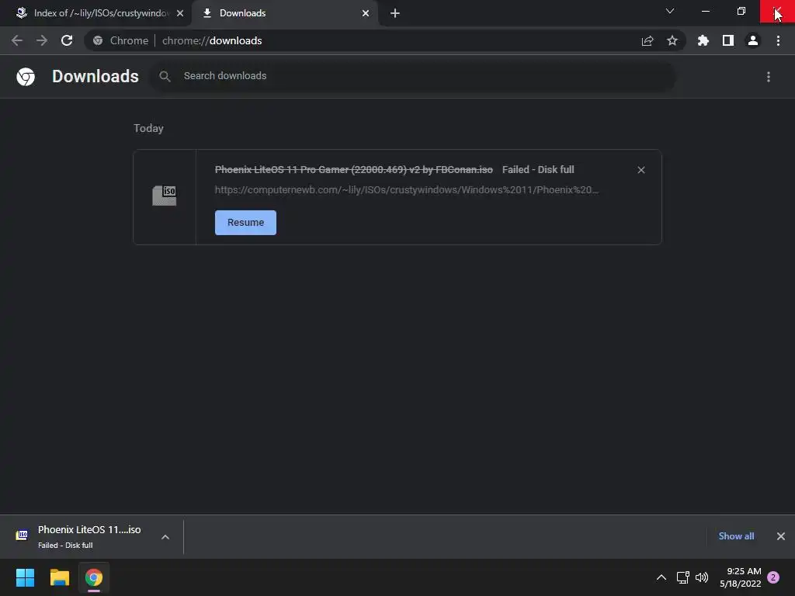Click the Chrome logo beside Downloads title

[x=26, y=77]
